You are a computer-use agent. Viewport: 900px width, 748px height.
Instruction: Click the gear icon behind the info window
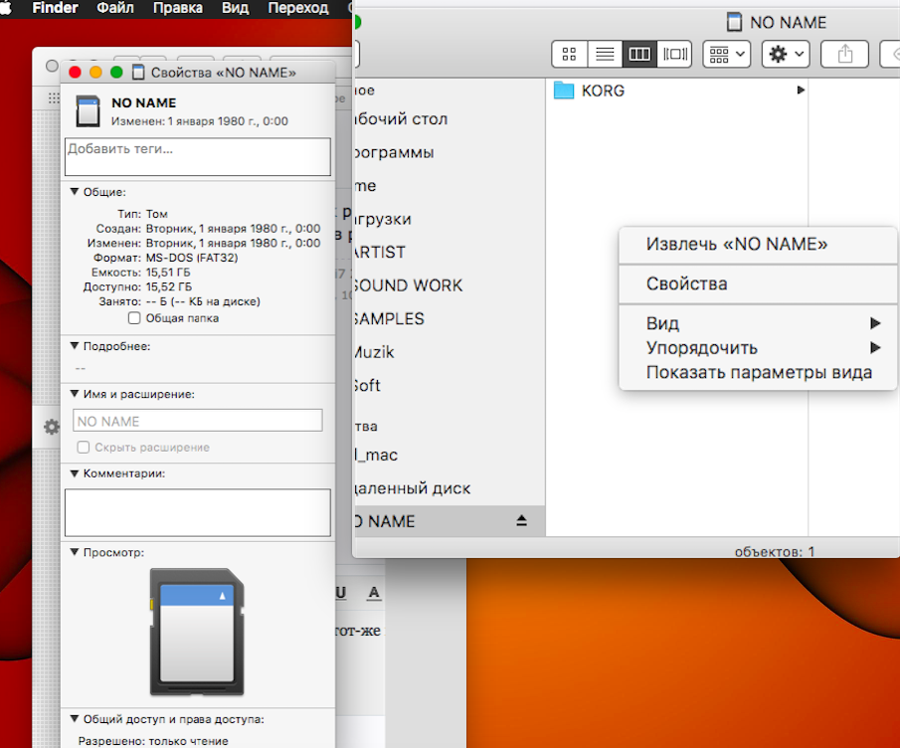click(52, 427)
